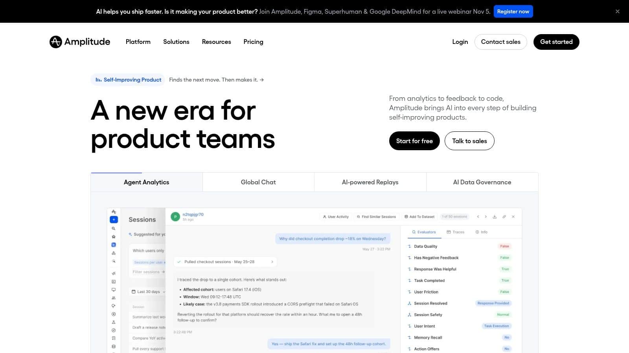Click the Amplitude logo in the header

pyautogui.click(x=80, y=42)
